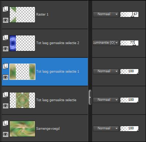This screenshot has height=142, width=146.
Task: Click the opacity slider showing 67
Action: coord(129,14)
